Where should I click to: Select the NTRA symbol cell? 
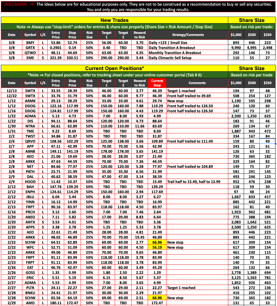(x=30, y=126)
